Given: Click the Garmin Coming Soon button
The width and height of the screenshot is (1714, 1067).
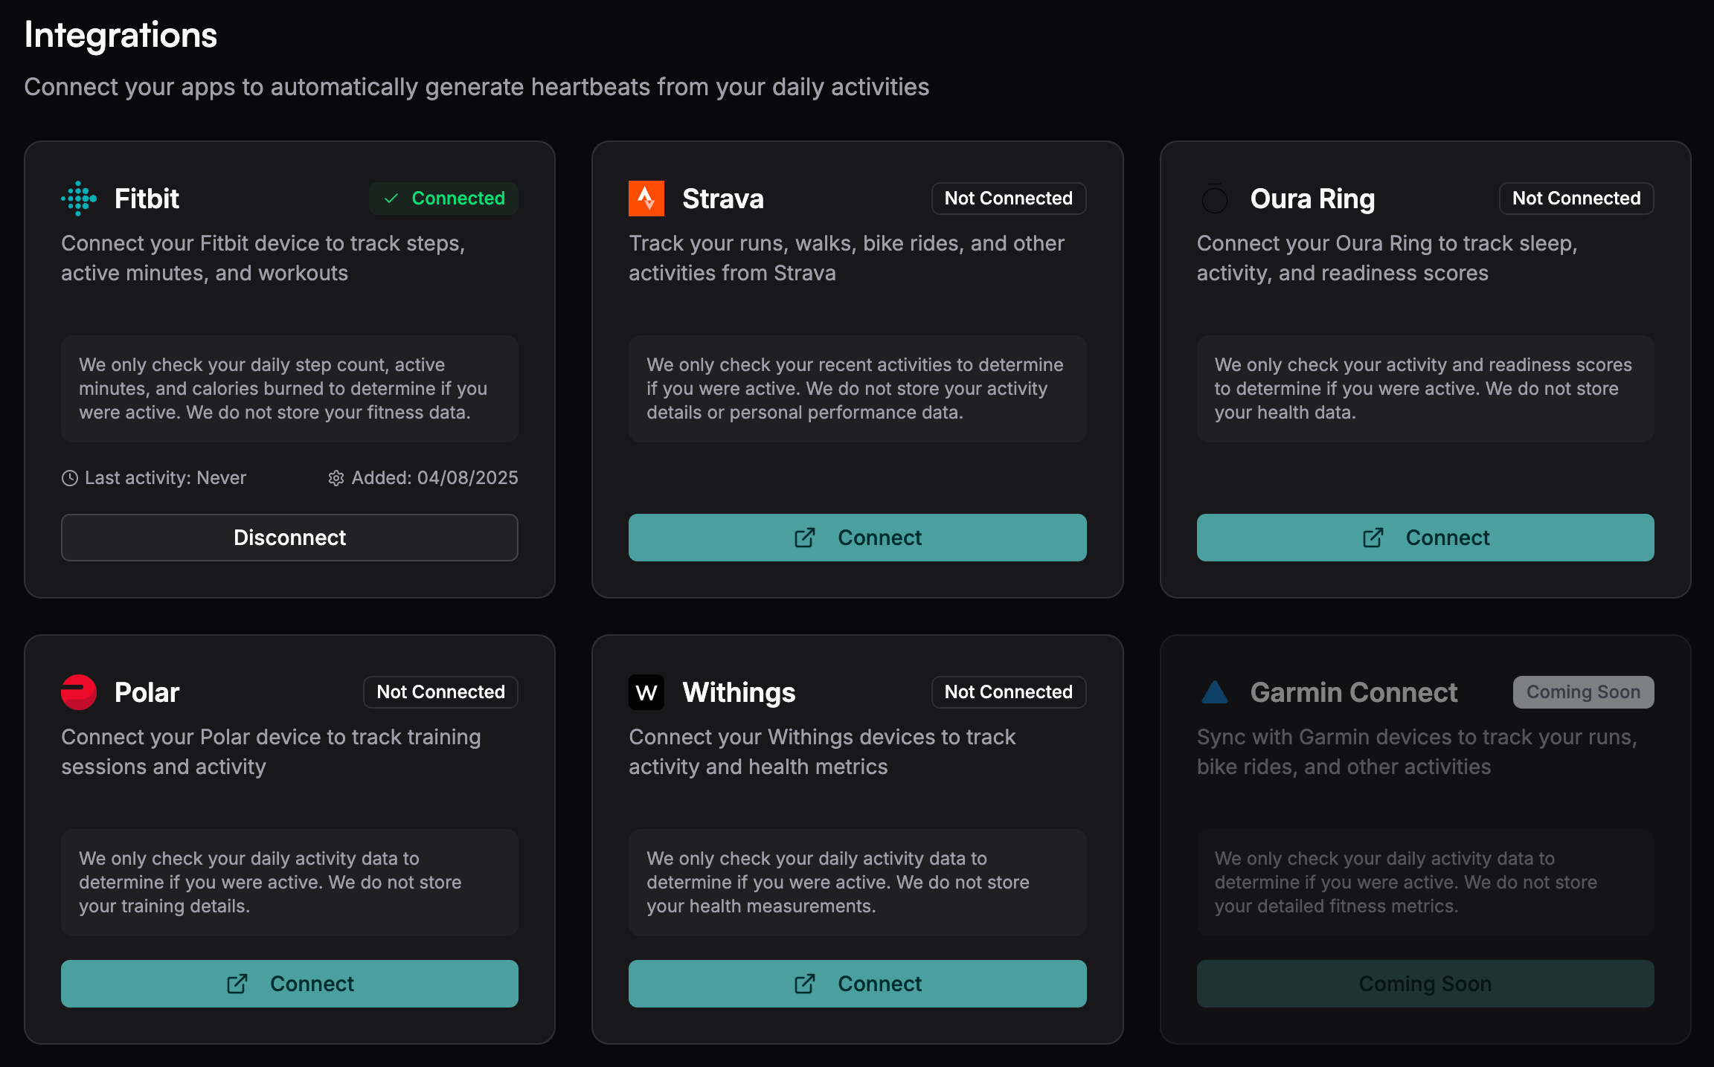Looking at the screenshot, I should [1425, 984].
